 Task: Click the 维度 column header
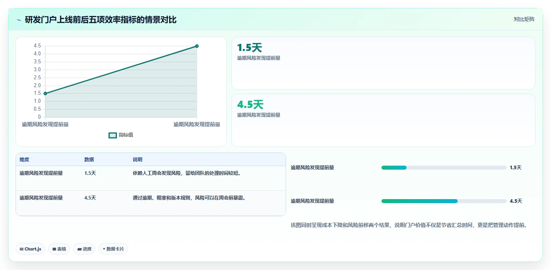click(24, 160)
